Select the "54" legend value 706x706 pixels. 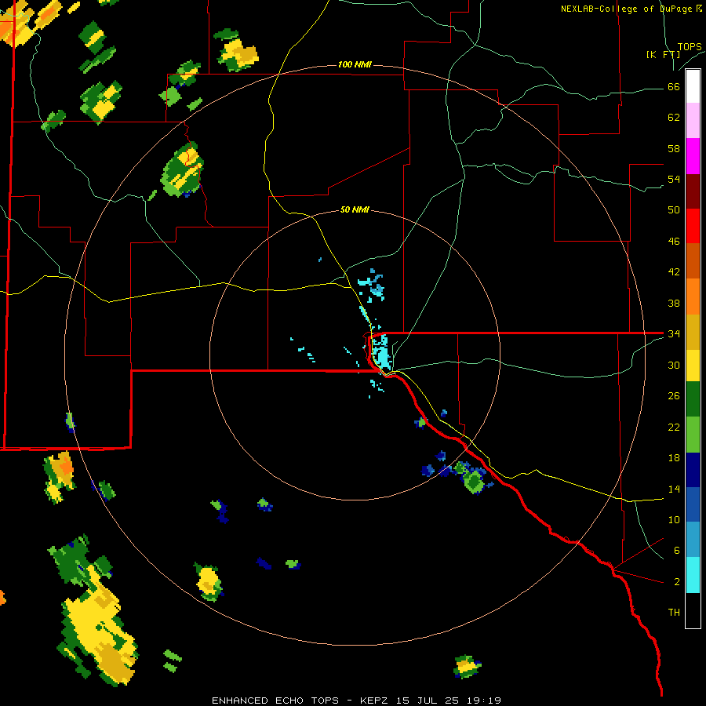(674, 179)
